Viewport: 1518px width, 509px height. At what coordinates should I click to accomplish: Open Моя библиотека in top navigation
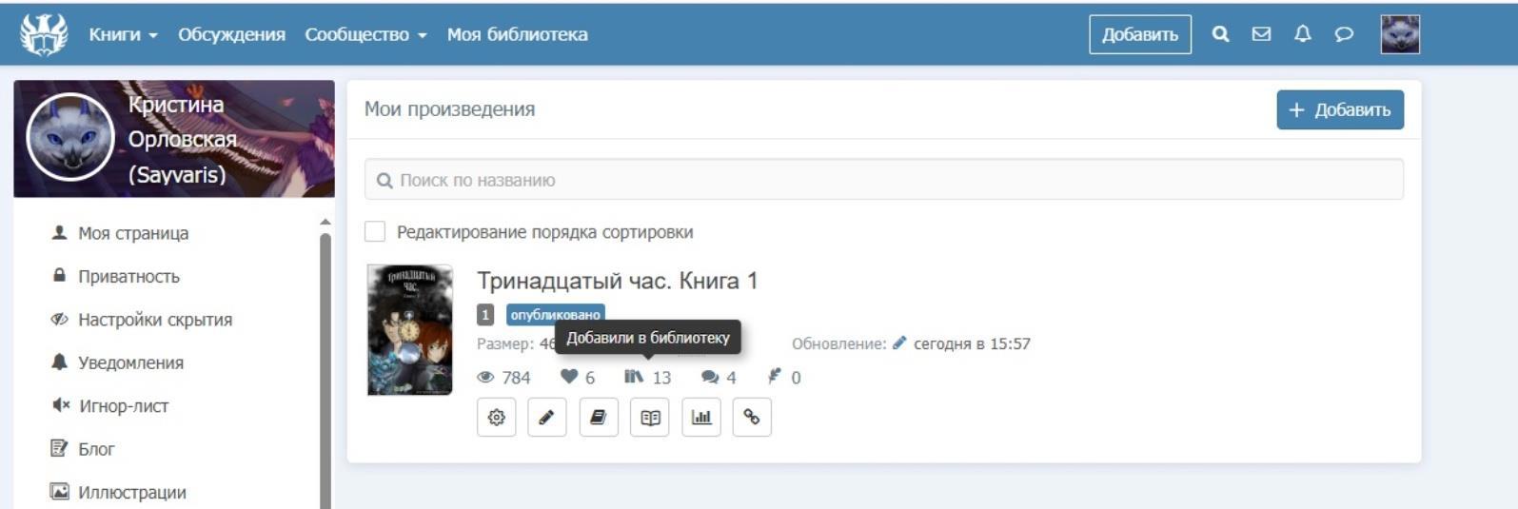point(517,34)
